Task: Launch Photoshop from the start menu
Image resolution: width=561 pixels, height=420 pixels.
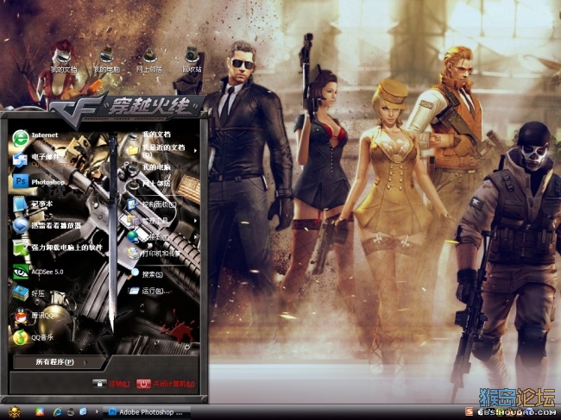Action: pos(39,182)
